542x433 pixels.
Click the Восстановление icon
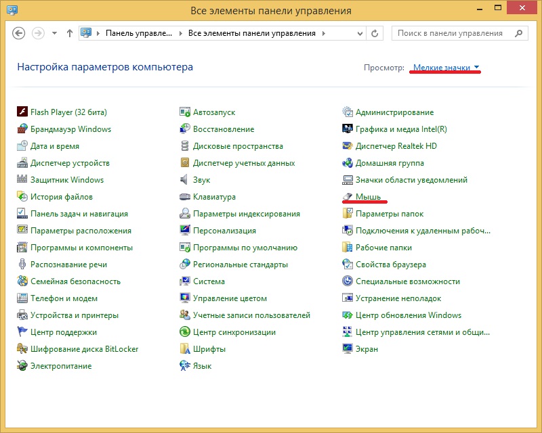185,129
